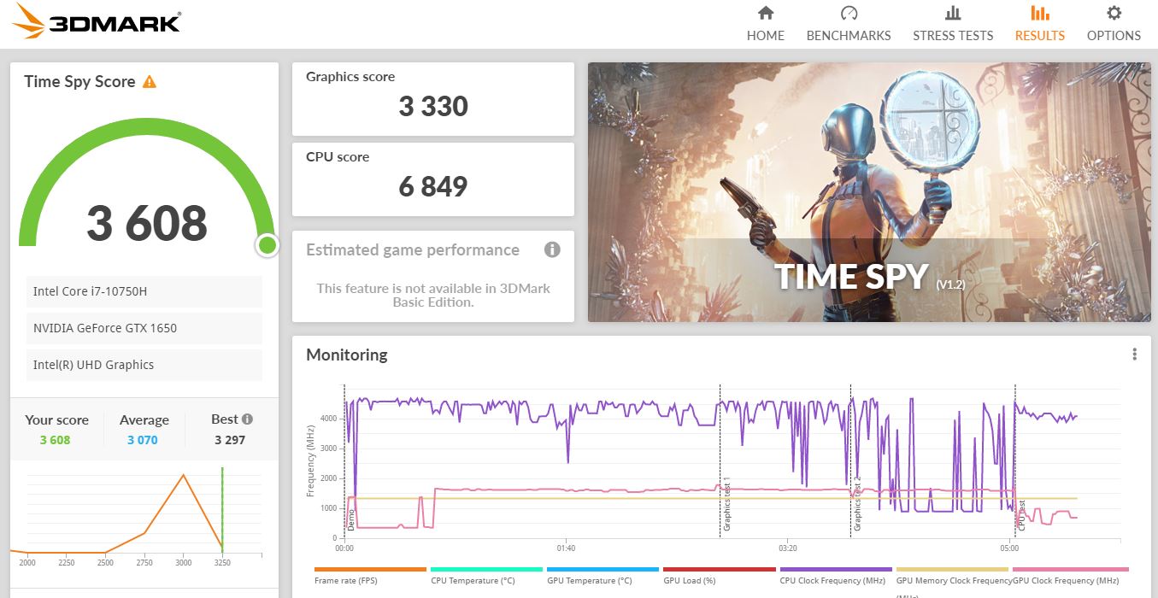Click the Best score info icon
Screen dimensions: 1158x598
(247, 419)
